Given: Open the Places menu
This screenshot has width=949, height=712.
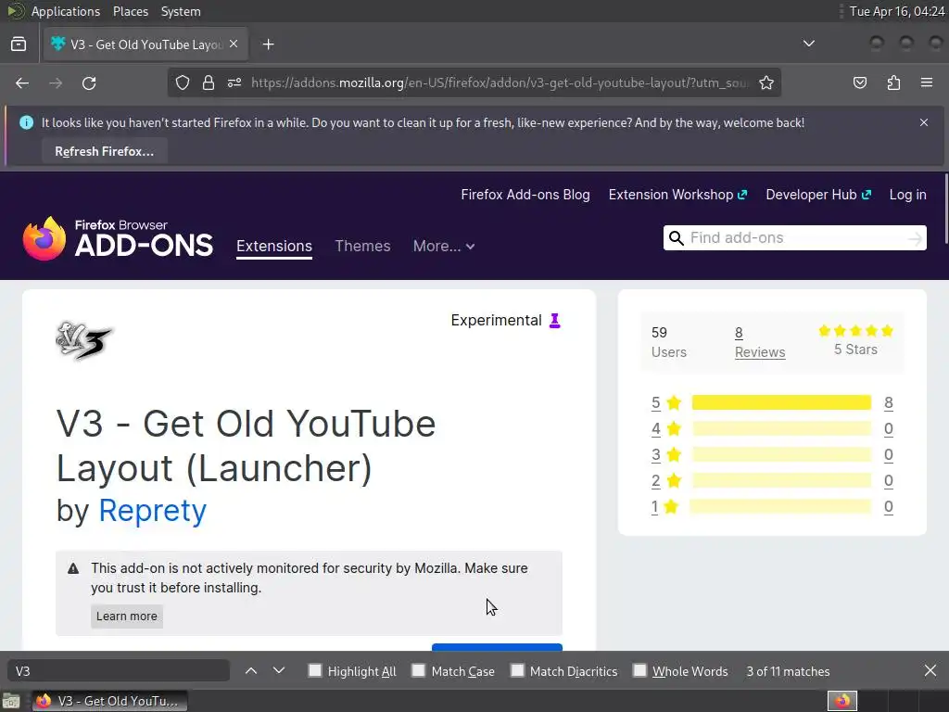Looking at the screenshot, I should click(130, 11).
